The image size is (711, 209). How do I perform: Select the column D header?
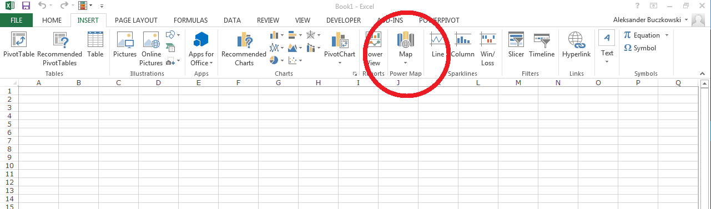(159, 83)
